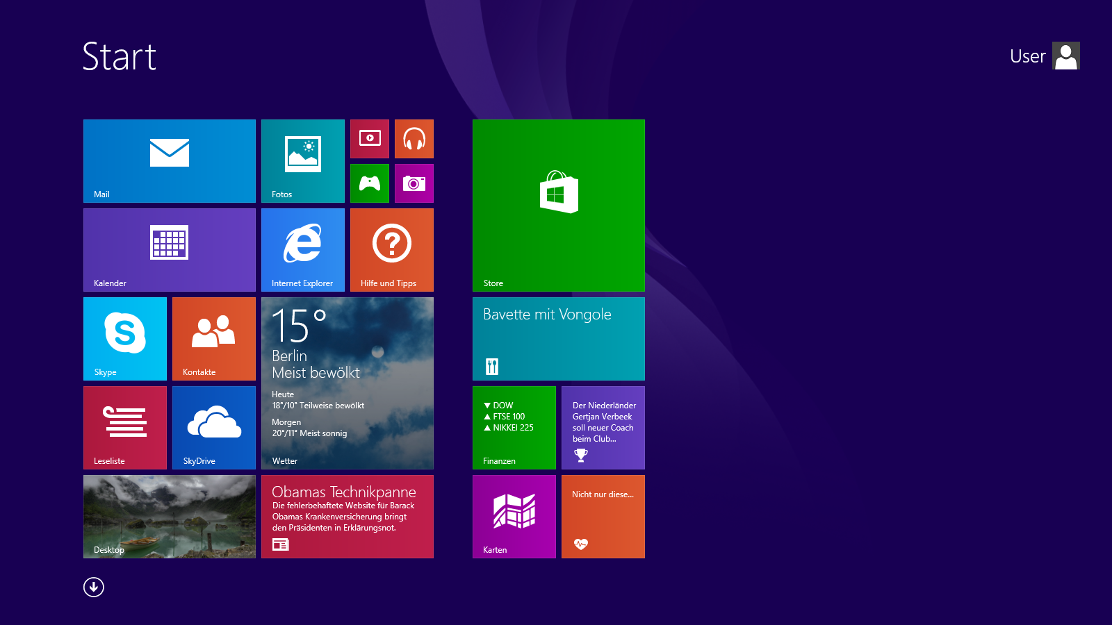Viewport: 1112px width, 625px height.
Task: Launch Internet Explorer
Action: (303, 250)
